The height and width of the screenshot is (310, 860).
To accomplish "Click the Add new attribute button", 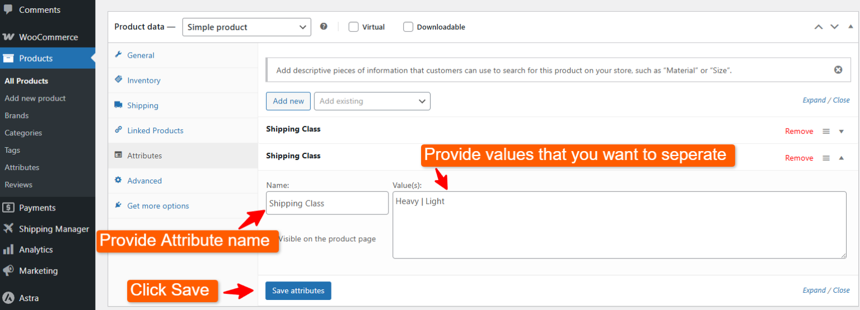I will (288, 101).
